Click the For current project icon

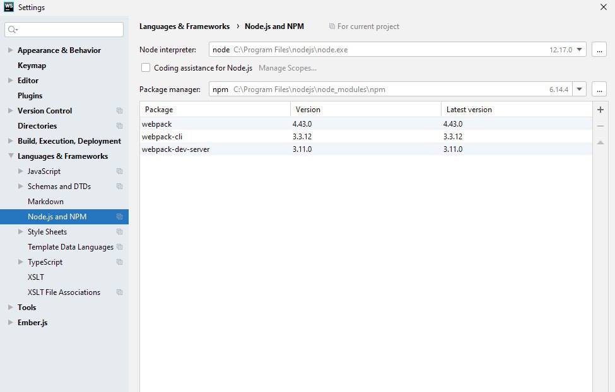click(x=332, y=26)
